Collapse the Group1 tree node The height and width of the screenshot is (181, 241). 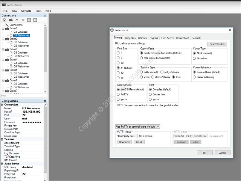[3, 29]
